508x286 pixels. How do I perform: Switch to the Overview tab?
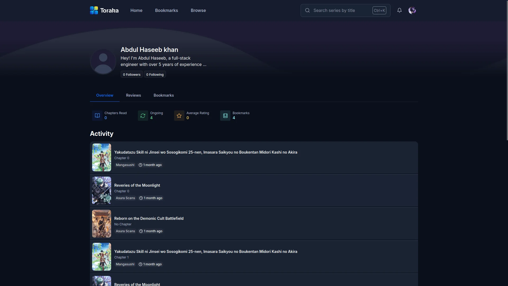pyautogui.click(x=105, y=95)
